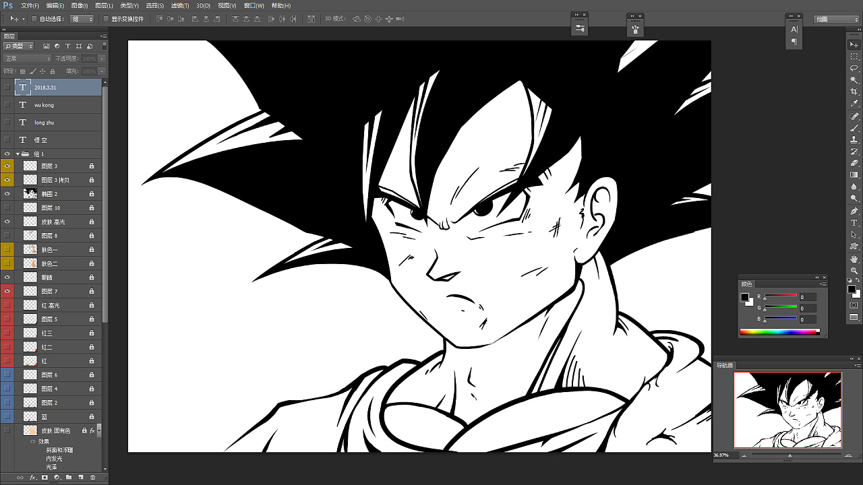Enable the 自动选择 checkbox

[x=35, y=19]
